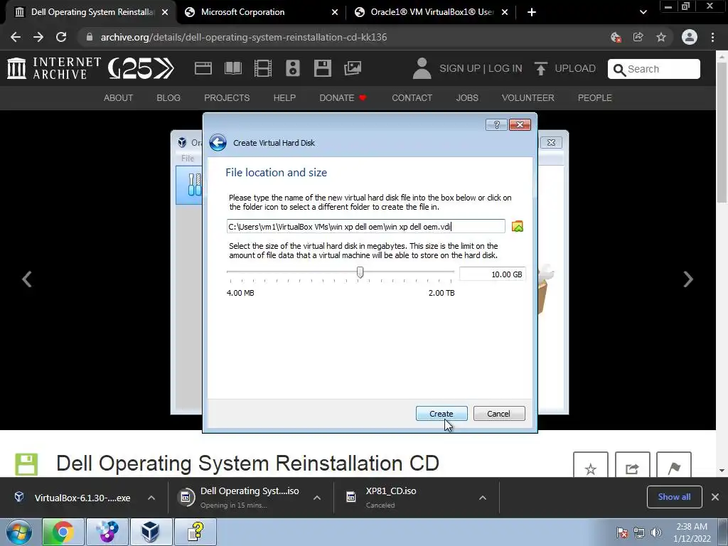Close the Create Virtual Hard Disk dialog
This screenshot has width=728, height=546.
520,125
